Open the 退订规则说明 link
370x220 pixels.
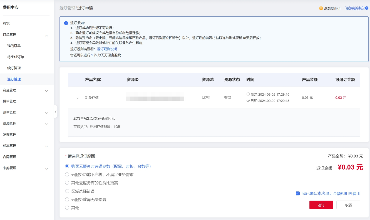tap(107, 49)
